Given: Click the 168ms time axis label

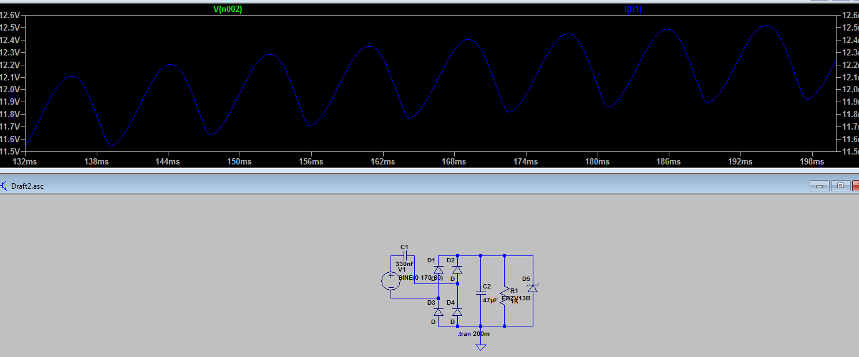Looking at the screenshot, I should point(454,161).
